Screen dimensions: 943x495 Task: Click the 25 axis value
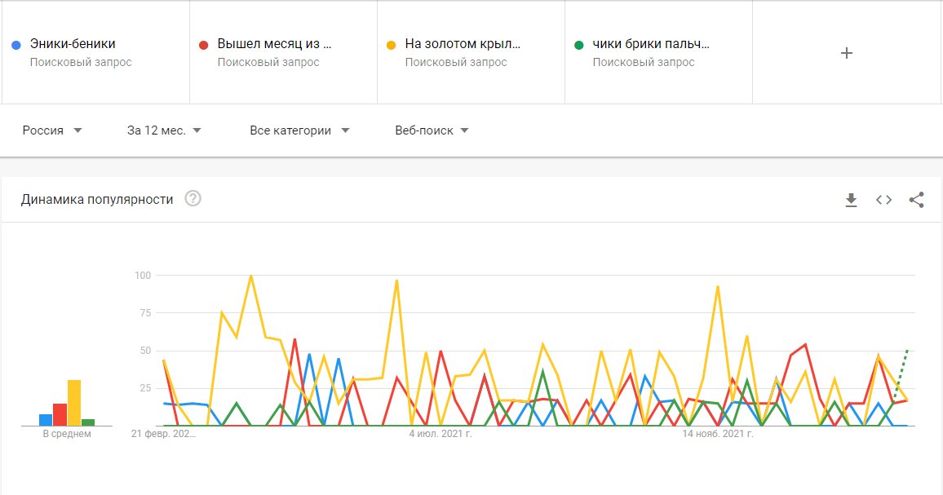coord(145,388)
